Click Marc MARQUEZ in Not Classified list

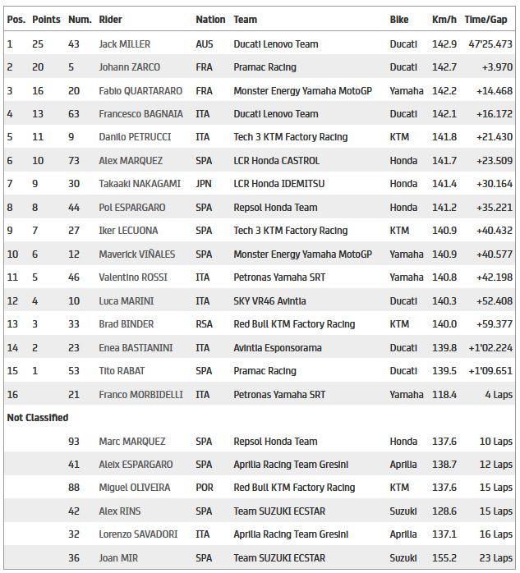click(131, 442)
